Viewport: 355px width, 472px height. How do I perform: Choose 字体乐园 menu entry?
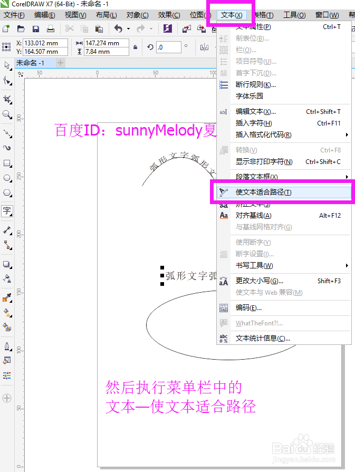point(284,97)
